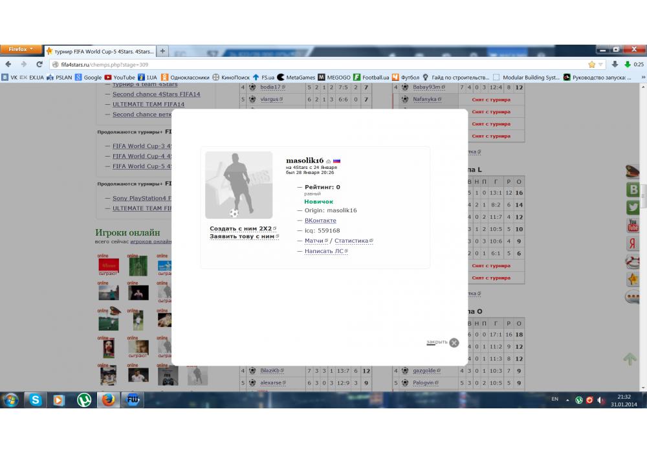Click 'Написать ЛС' link

pyautogui.click(x=326, y=251)
